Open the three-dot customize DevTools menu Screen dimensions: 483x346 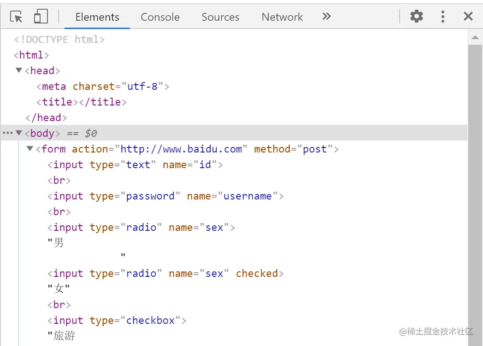click(x=442, y=17)
